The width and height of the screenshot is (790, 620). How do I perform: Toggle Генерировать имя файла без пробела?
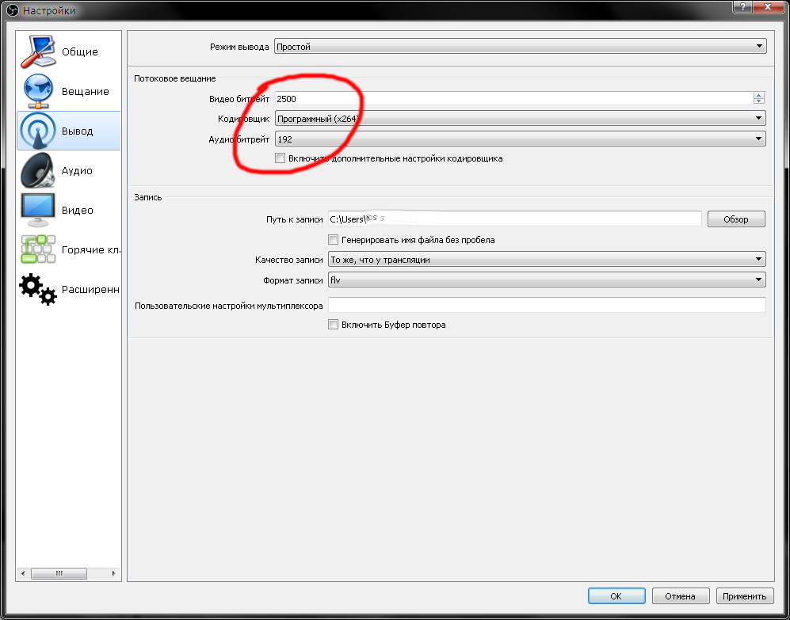(x=333, y=240)
